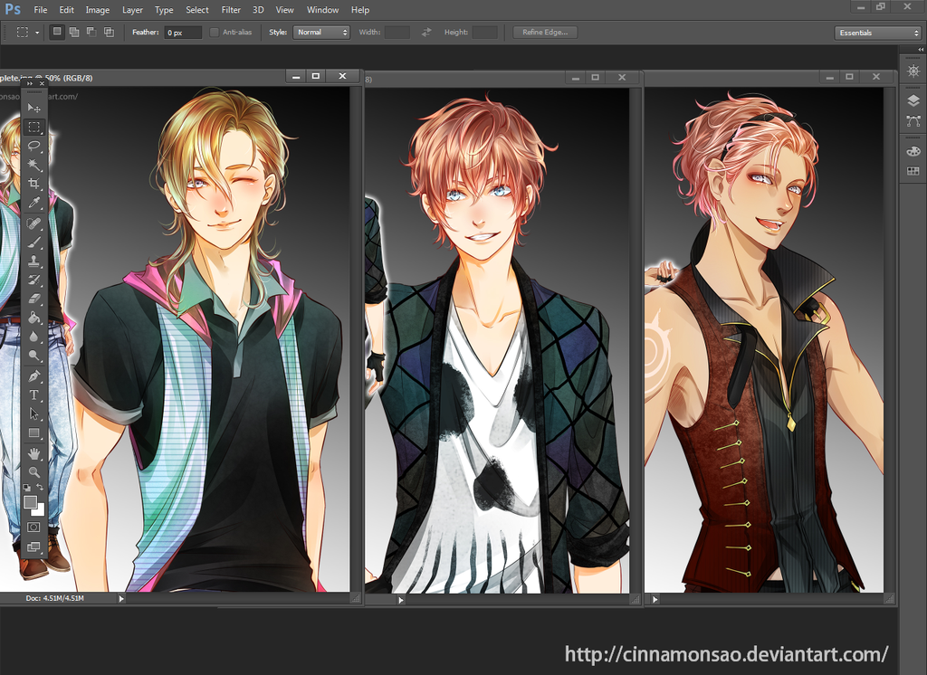
Task: Open the Style dropdown set to Normal
Action: [x=321, y=33]
